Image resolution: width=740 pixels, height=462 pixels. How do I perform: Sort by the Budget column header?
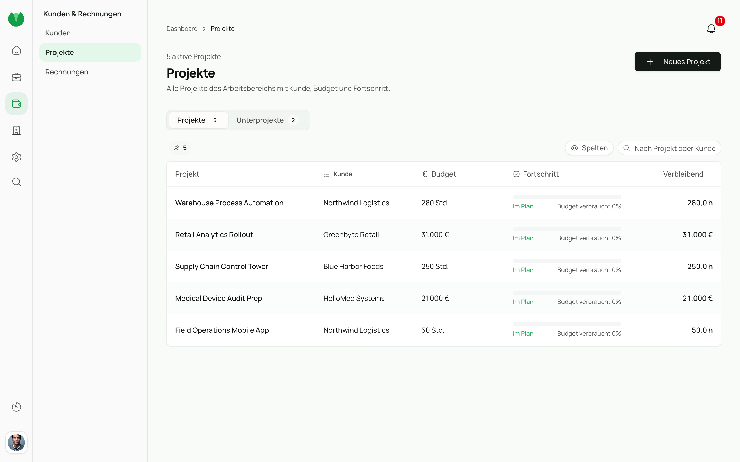coord(439,174)
